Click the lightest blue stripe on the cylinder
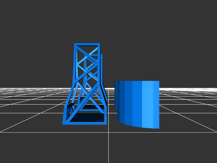The image size is (217, 163). click(148, 104)
